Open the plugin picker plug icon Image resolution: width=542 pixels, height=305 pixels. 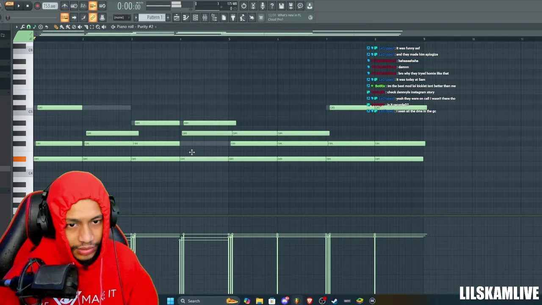coord(233,17)
